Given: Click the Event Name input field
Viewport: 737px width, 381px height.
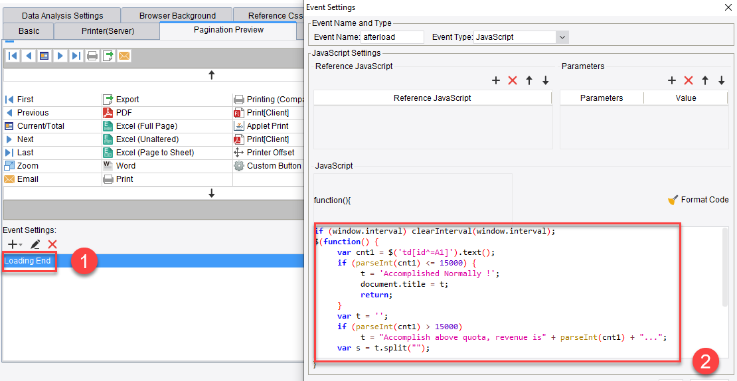Looking at the screenshot, I should point(392,37).
